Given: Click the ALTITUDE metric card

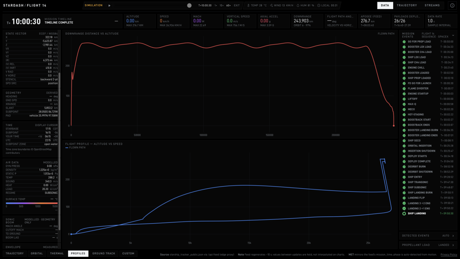Looking at the screenshot, I should 140,21.
